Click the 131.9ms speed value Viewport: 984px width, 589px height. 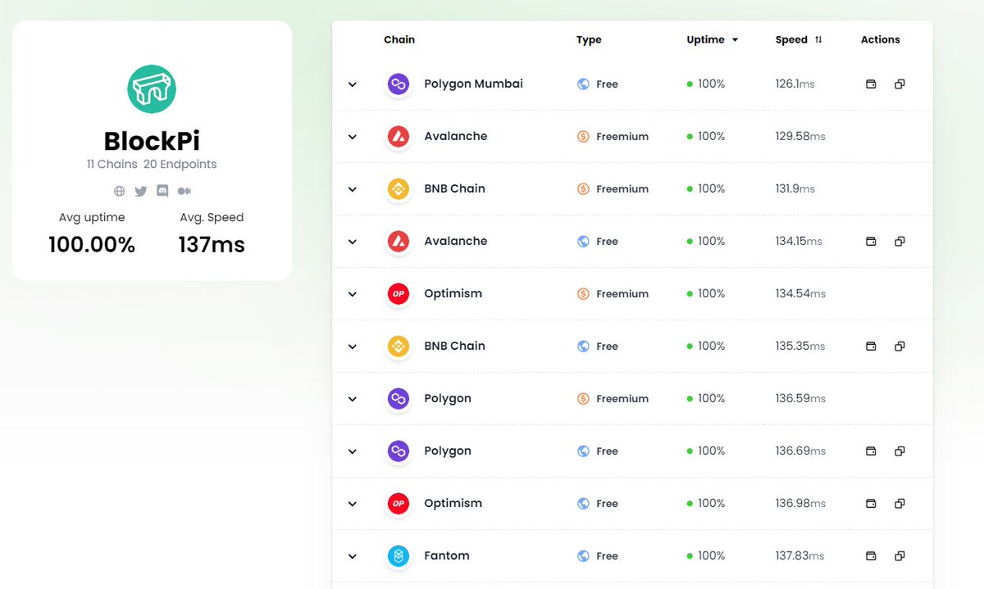(x=795, y=188)
